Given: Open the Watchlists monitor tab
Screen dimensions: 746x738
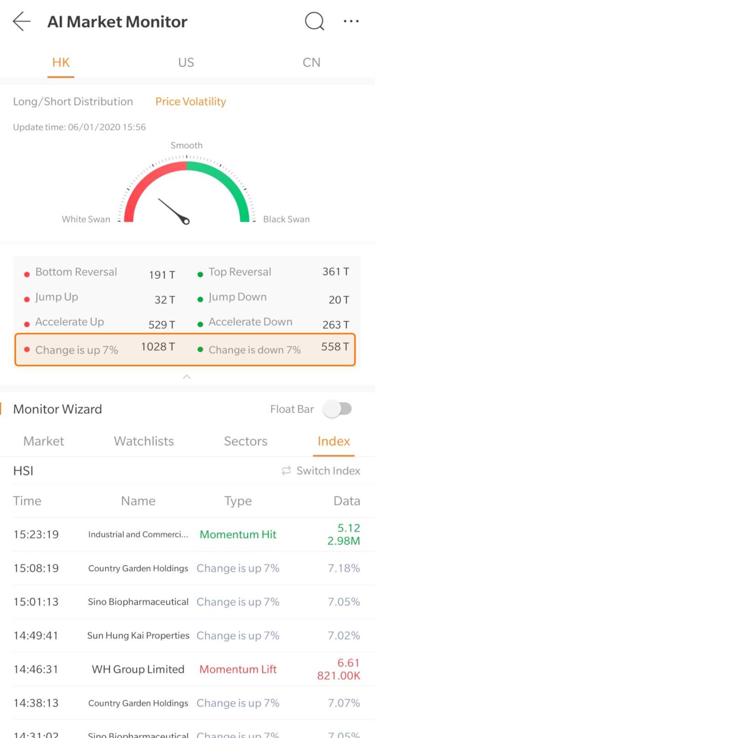Looking at the screenshot, I should pyautogui.click(x=144, y=441).
